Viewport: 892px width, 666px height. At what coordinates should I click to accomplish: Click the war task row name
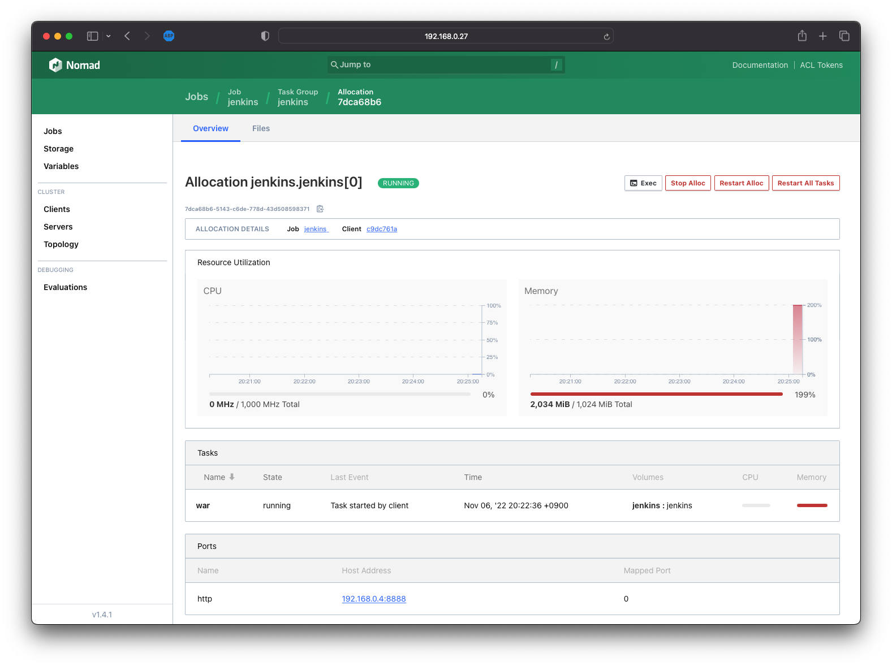pos(203,505)
